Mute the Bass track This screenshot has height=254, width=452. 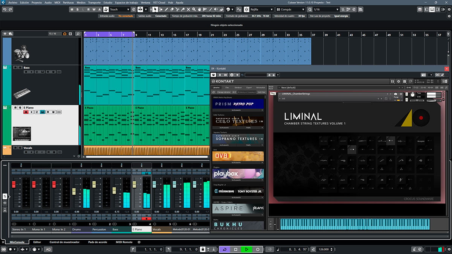tap(15, 68)
